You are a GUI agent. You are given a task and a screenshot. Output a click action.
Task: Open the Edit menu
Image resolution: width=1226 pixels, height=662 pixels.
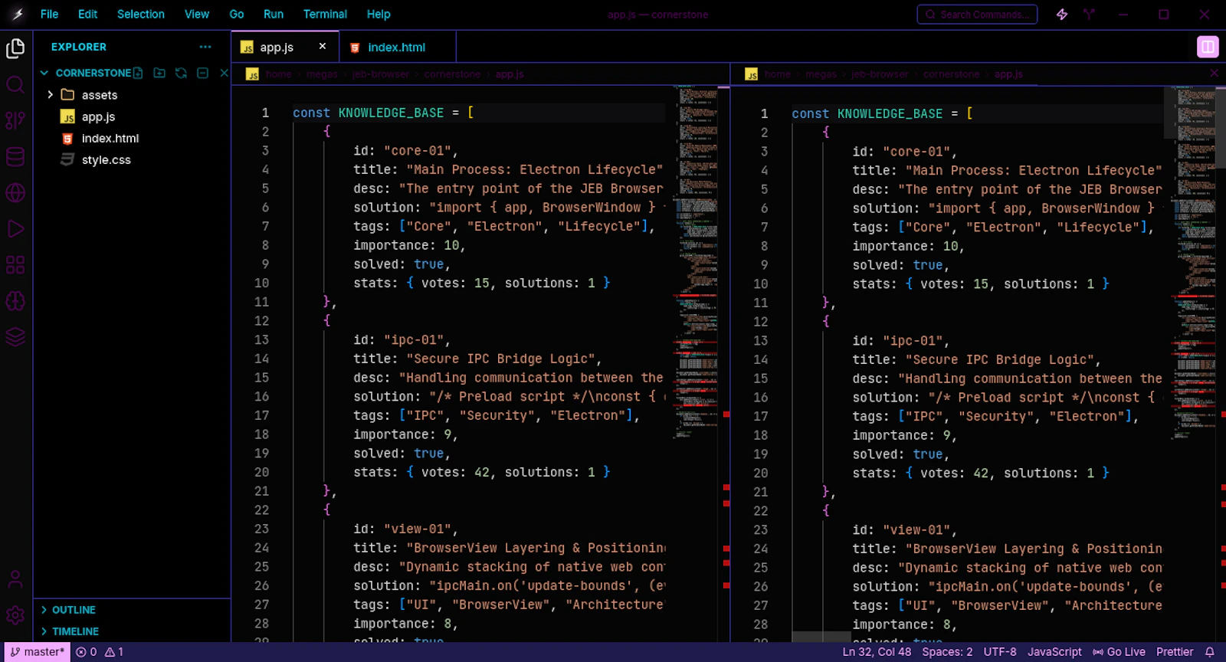(x=87, y=14)
